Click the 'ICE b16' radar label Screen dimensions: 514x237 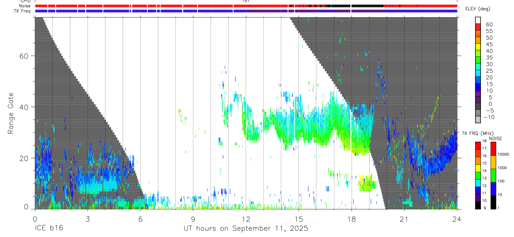(49, 229)
